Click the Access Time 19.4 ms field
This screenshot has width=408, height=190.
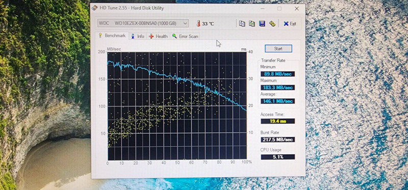(277, 121)
